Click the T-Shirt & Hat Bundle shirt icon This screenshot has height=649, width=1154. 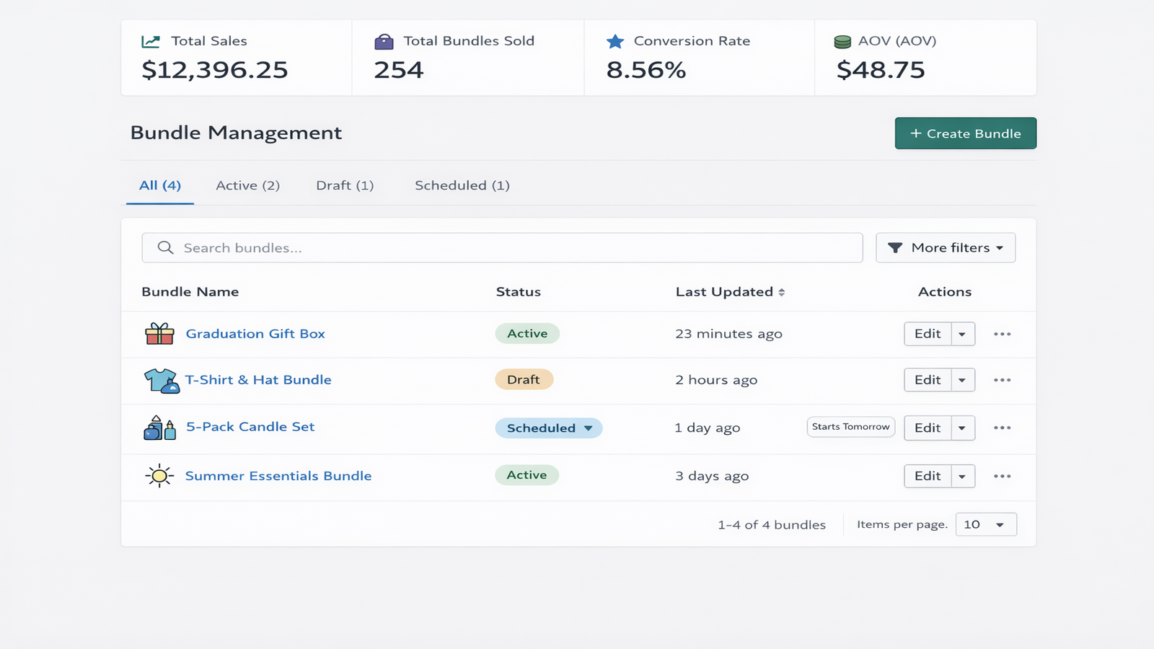point(162,380)
